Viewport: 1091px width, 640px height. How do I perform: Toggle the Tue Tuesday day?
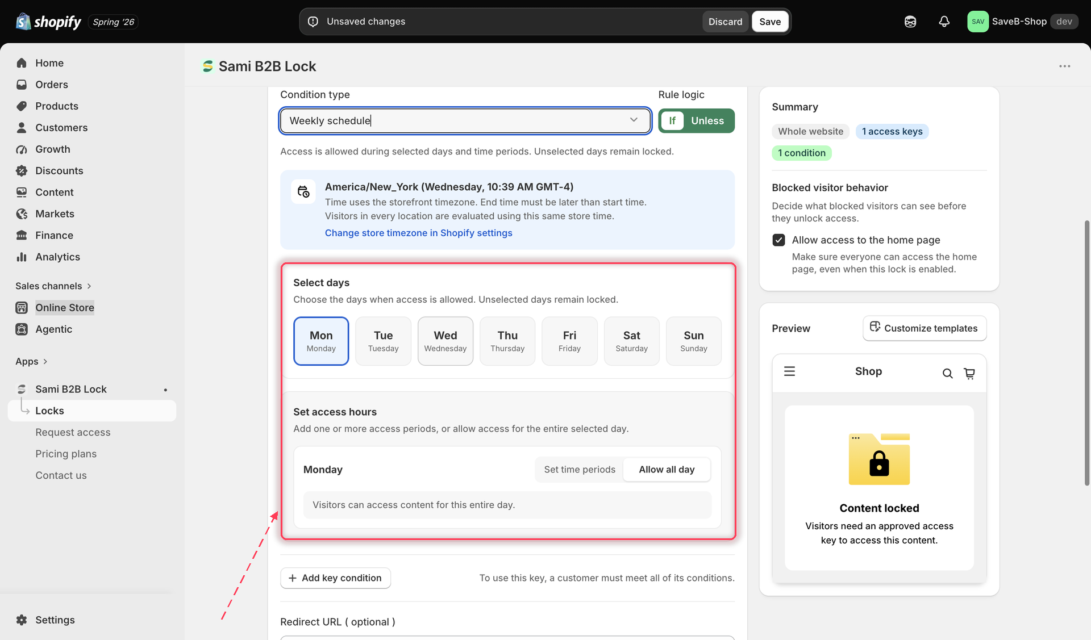(x=383, y=341)
